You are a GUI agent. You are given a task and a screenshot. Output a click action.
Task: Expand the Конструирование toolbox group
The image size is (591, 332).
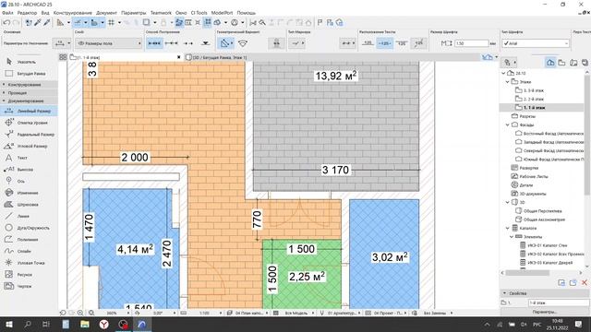[x=29, y=85]
